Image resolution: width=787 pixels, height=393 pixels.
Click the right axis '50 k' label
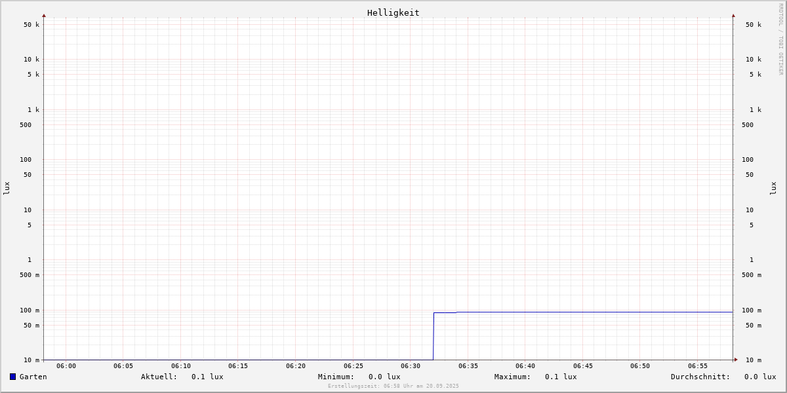pyautogui.click(x=754, y=25)
